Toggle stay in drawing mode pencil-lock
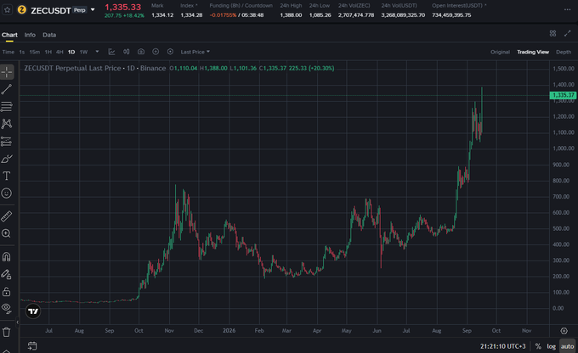Screen dimensions: 578x353 click(7, 274)
